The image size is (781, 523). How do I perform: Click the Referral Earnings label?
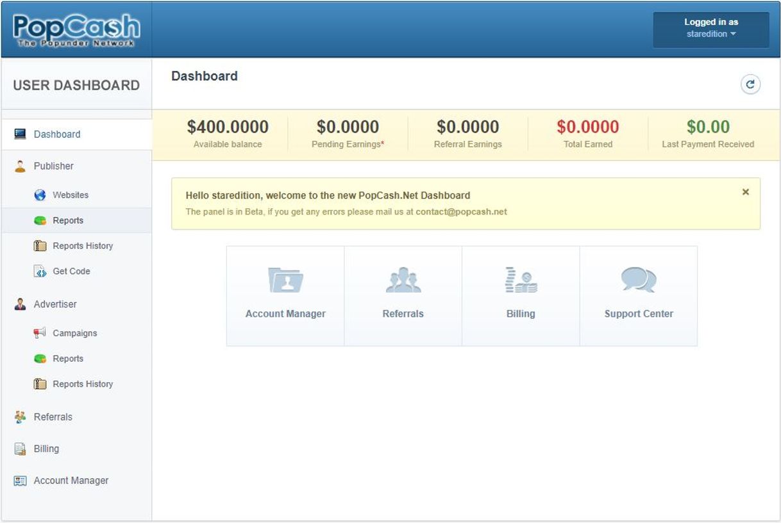point(468,145)
